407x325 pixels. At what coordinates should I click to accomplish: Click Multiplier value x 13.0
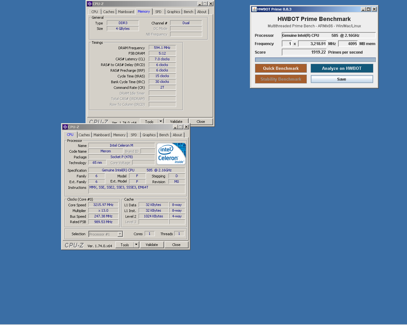click(103, 211)
